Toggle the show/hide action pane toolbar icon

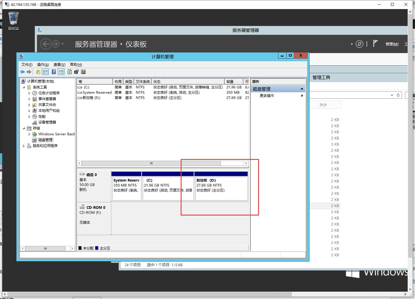click(x=61, y=72)
